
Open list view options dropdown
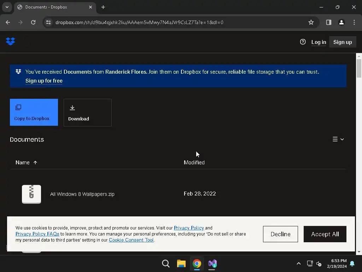[338, 139]
